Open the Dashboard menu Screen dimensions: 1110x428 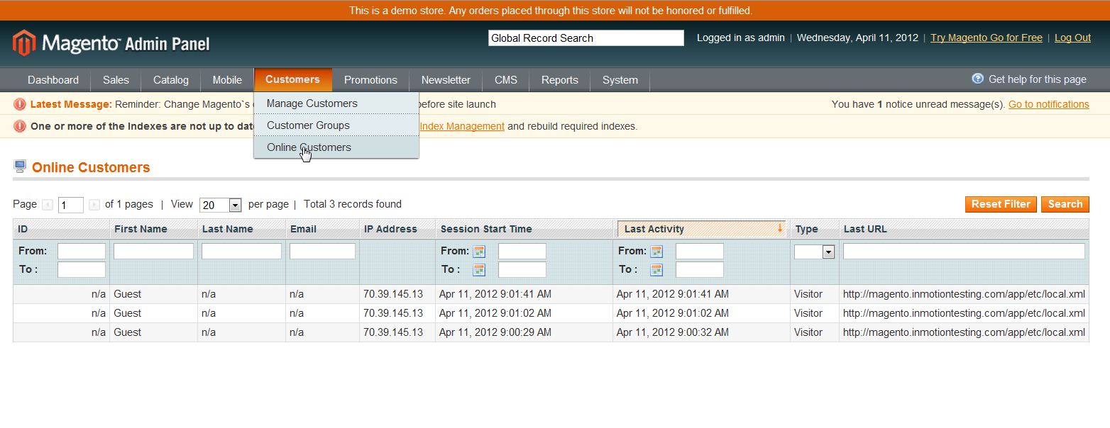click(x=53, y=80)
